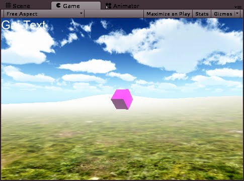
Task: Click the Gui Text label in the viewport
Action: point(24,25)
